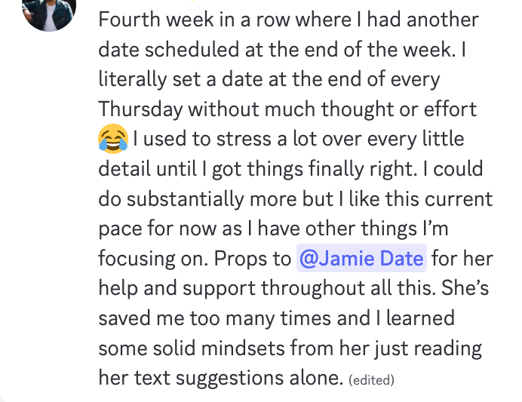Click the word "alone." ending the message
The height and width of the screenshot is (402, 522).
click(x=316, y=378)
